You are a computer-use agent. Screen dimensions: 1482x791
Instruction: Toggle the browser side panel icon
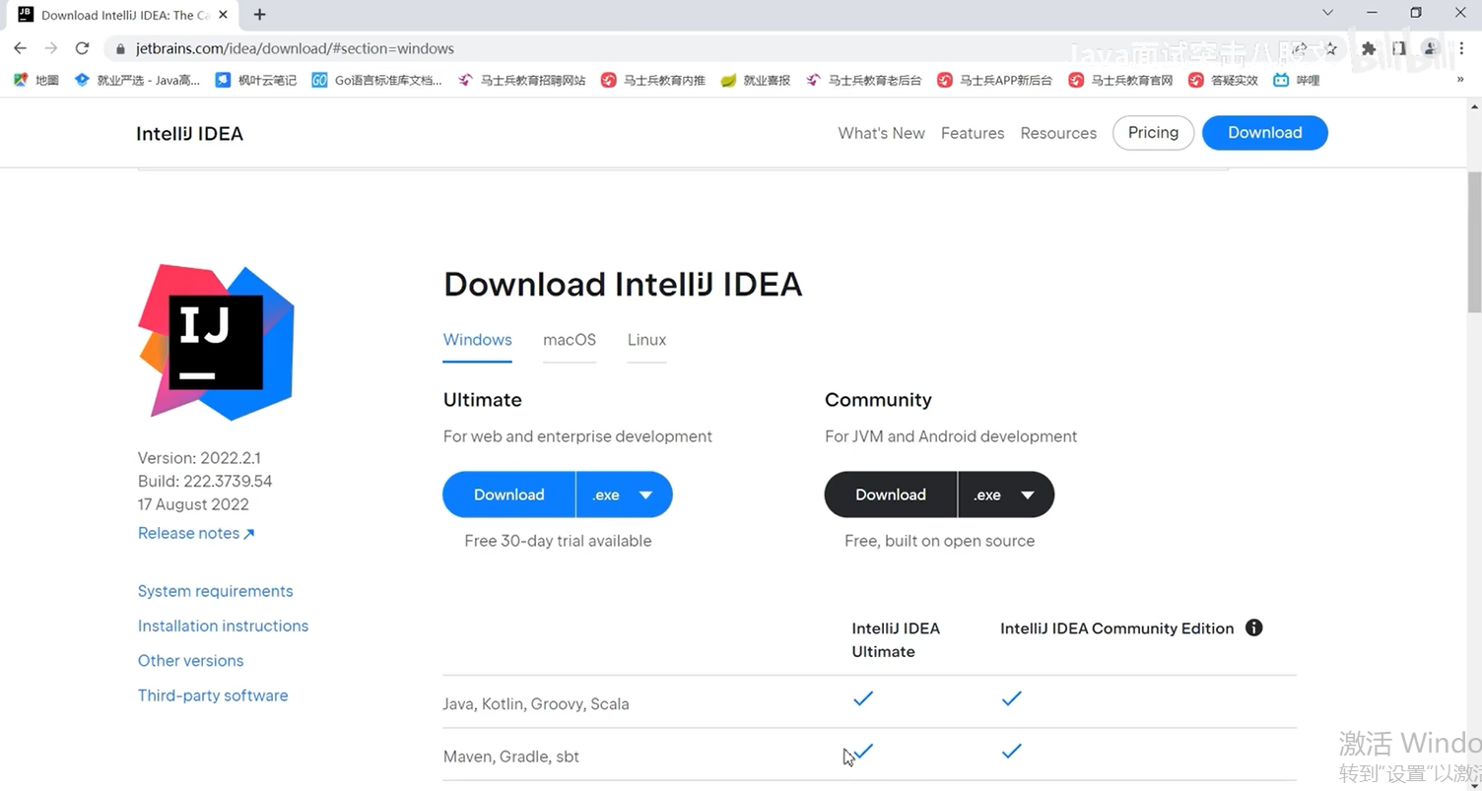pyautogui.click(x=1398, y=48)
